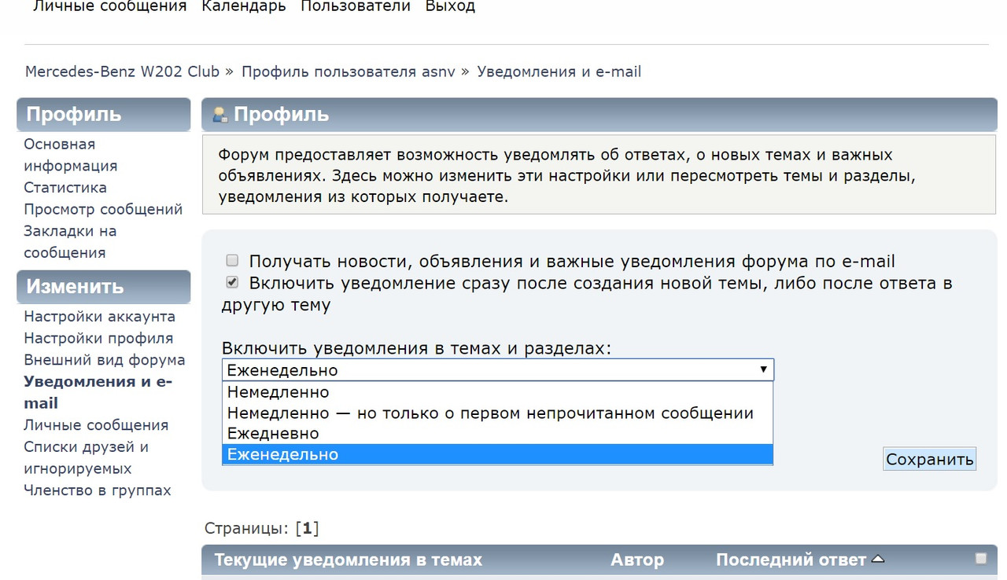The width and height of the screenshot is (1007, 580).
Task: Click the Выход logout menu item
Action: [450, 6]
